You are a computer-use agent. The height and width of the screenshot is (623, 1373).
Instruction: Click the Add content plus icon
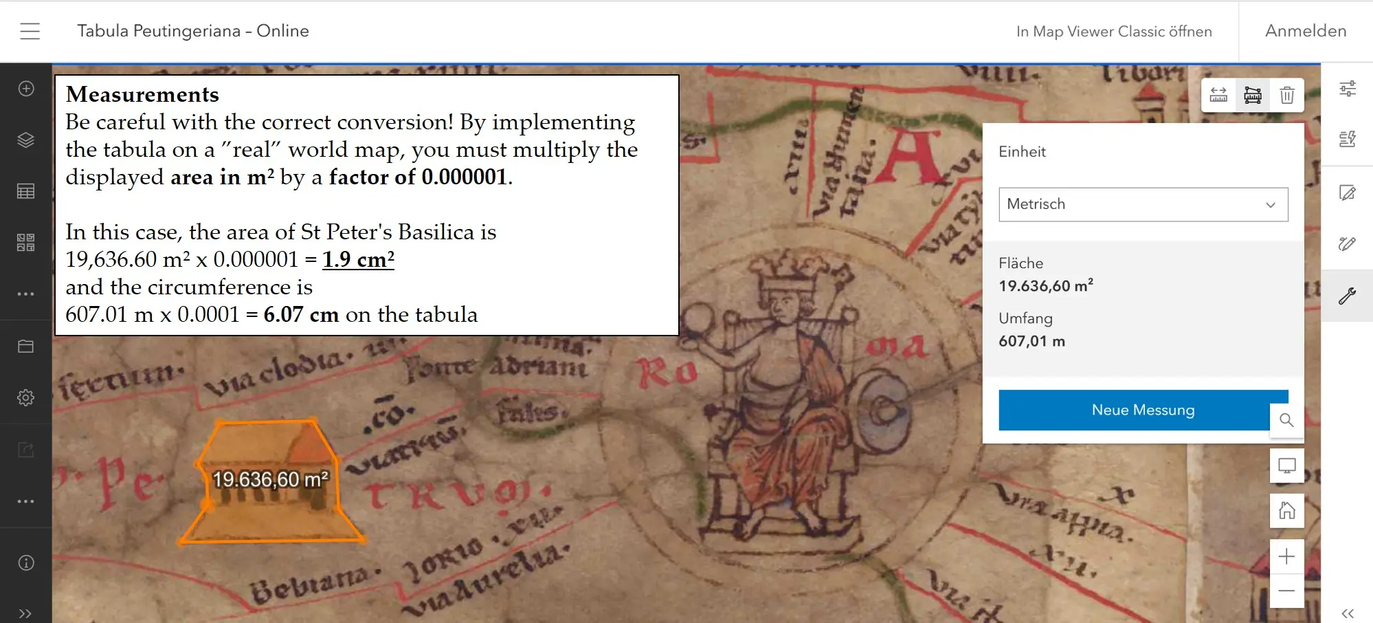[26, 89]
